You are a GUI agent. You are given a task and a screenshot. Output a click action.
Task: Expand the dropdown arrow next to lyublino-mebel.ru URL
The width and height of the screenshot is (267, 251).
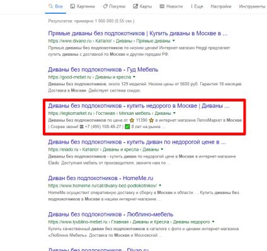point(213,222)
